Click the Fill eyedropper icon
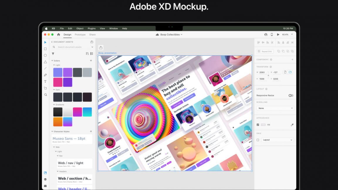Image resolution: width=338 pixels, height=190 pixels. pyautogui.click(x=292, y=125)
